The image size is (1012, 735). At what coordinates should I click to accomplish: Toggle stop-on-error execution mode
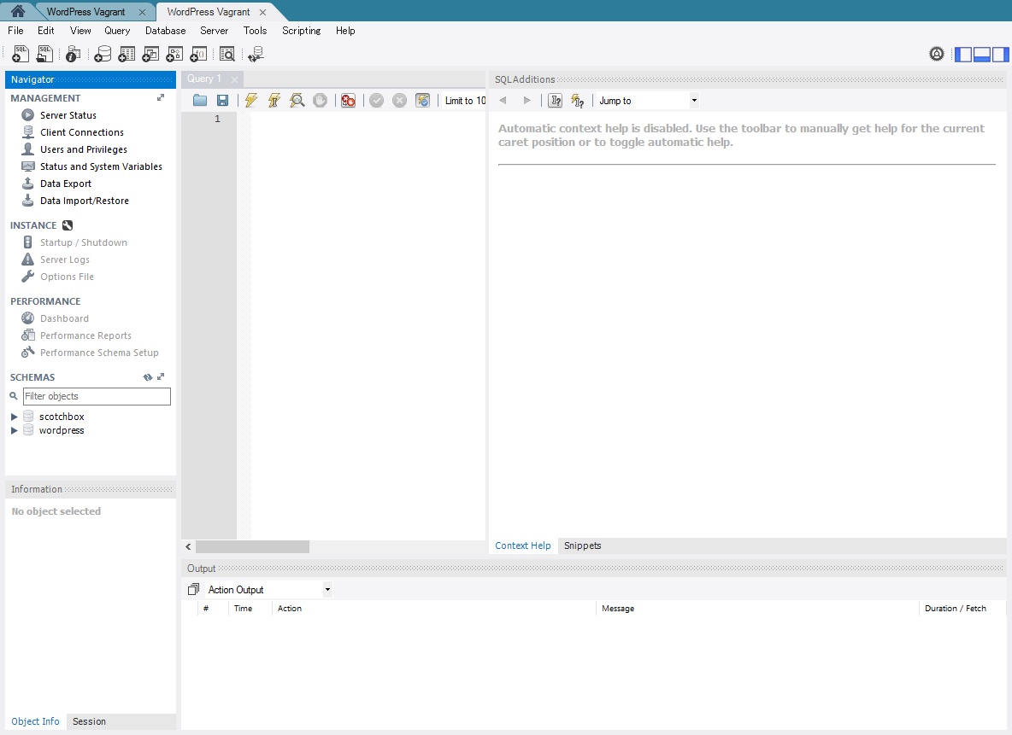click(349, 101)
